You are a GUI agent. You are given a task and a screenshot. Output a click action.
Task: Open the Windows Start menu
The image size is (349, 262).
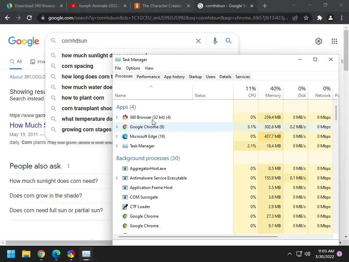pos(11,254)
